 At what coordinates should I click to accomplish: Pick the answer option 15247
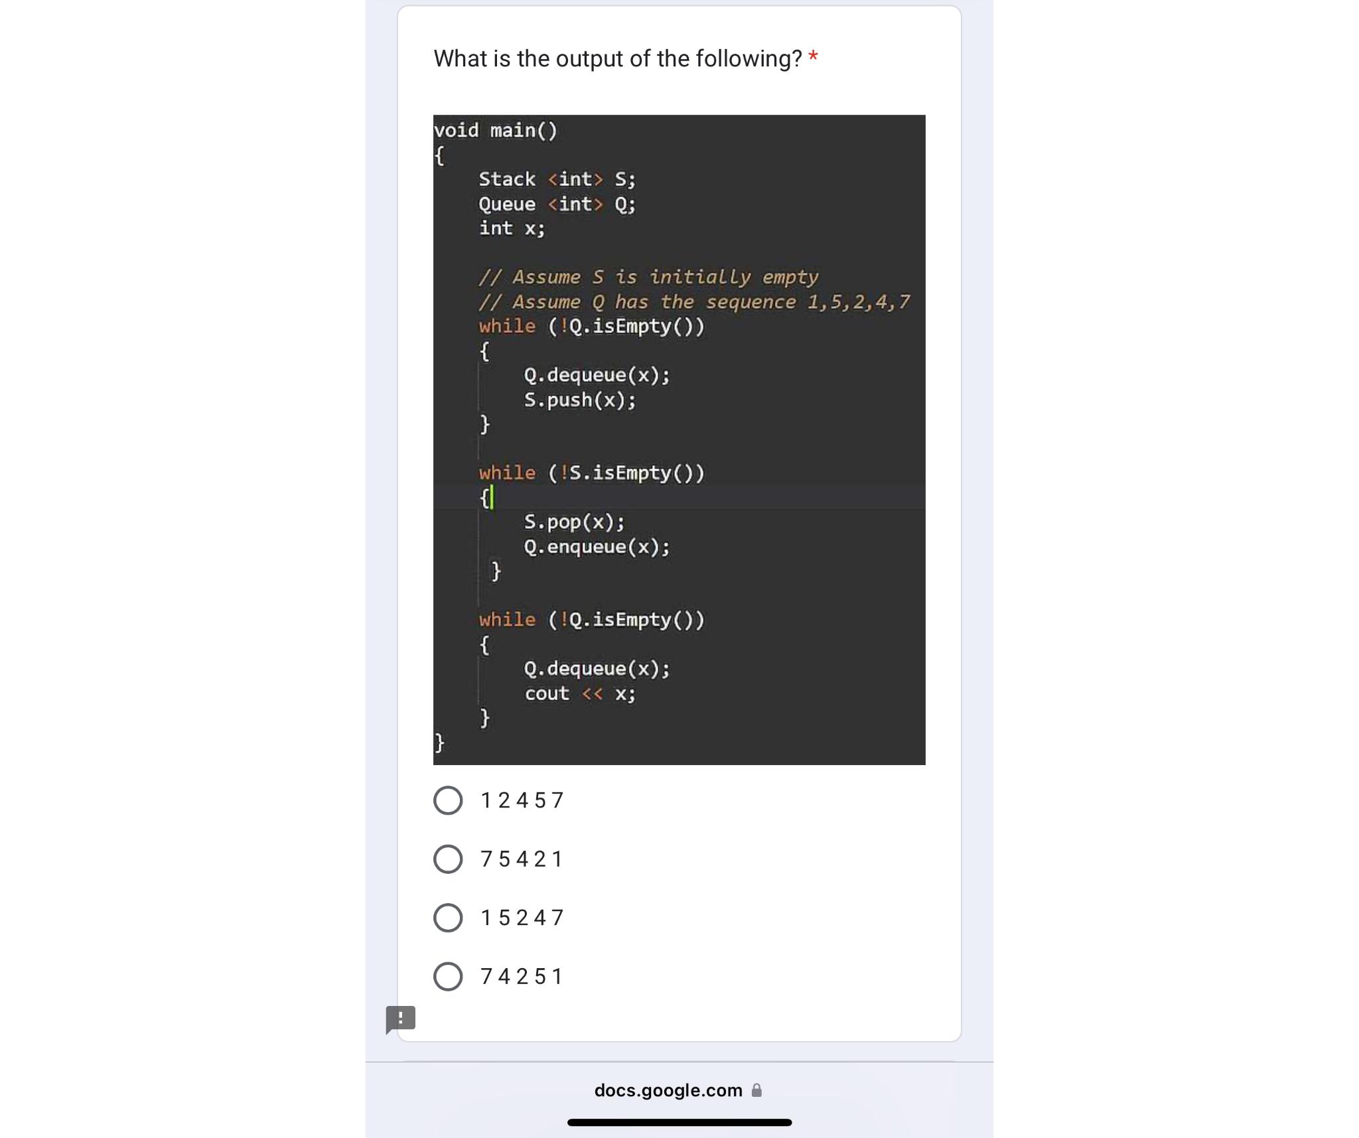pyautogui.click(x=449, y=917)
